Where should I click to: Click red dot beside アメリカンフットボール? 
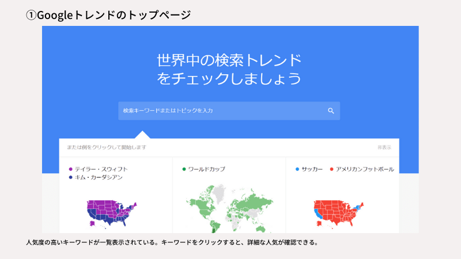click(x=332, y=169)
